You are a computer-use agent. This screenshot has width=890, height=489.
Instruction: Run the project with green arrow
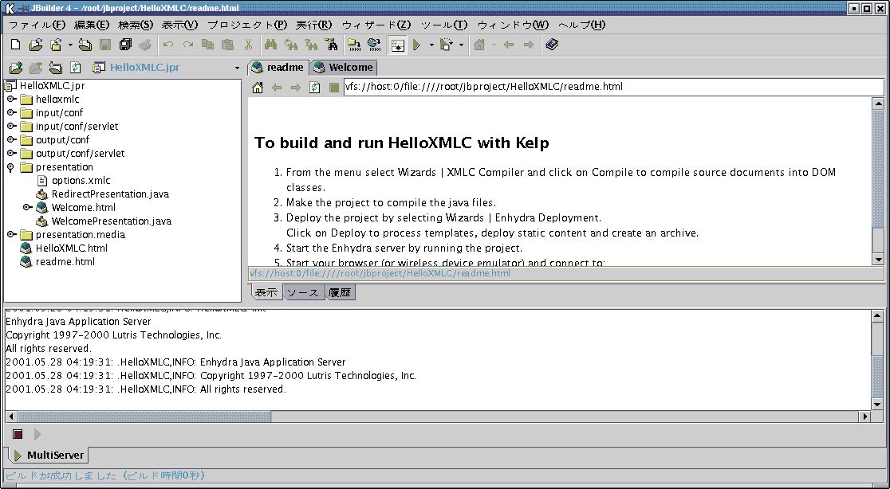point(417,45)
